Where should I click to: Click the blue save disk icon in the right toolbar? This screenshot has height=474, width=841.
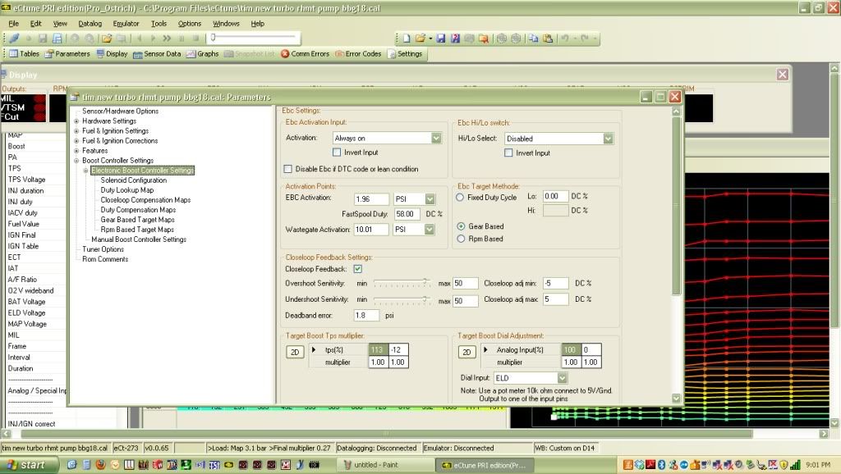pos(440,38)
